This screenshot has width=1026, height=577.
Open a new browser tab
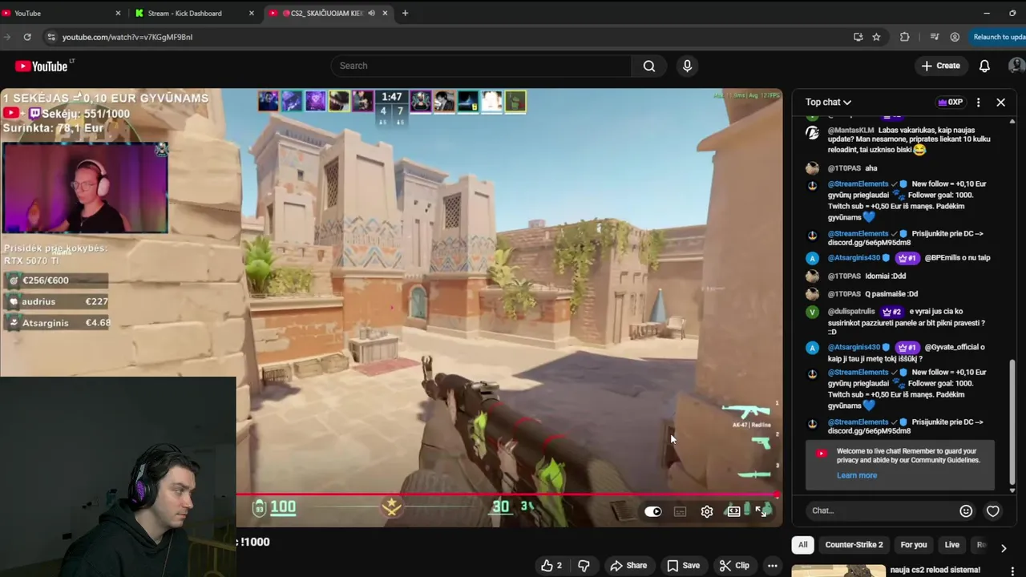pos(405,13)
